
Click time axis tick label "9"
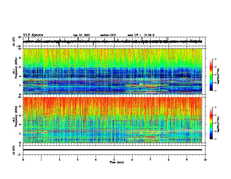[x=187, y=160]
